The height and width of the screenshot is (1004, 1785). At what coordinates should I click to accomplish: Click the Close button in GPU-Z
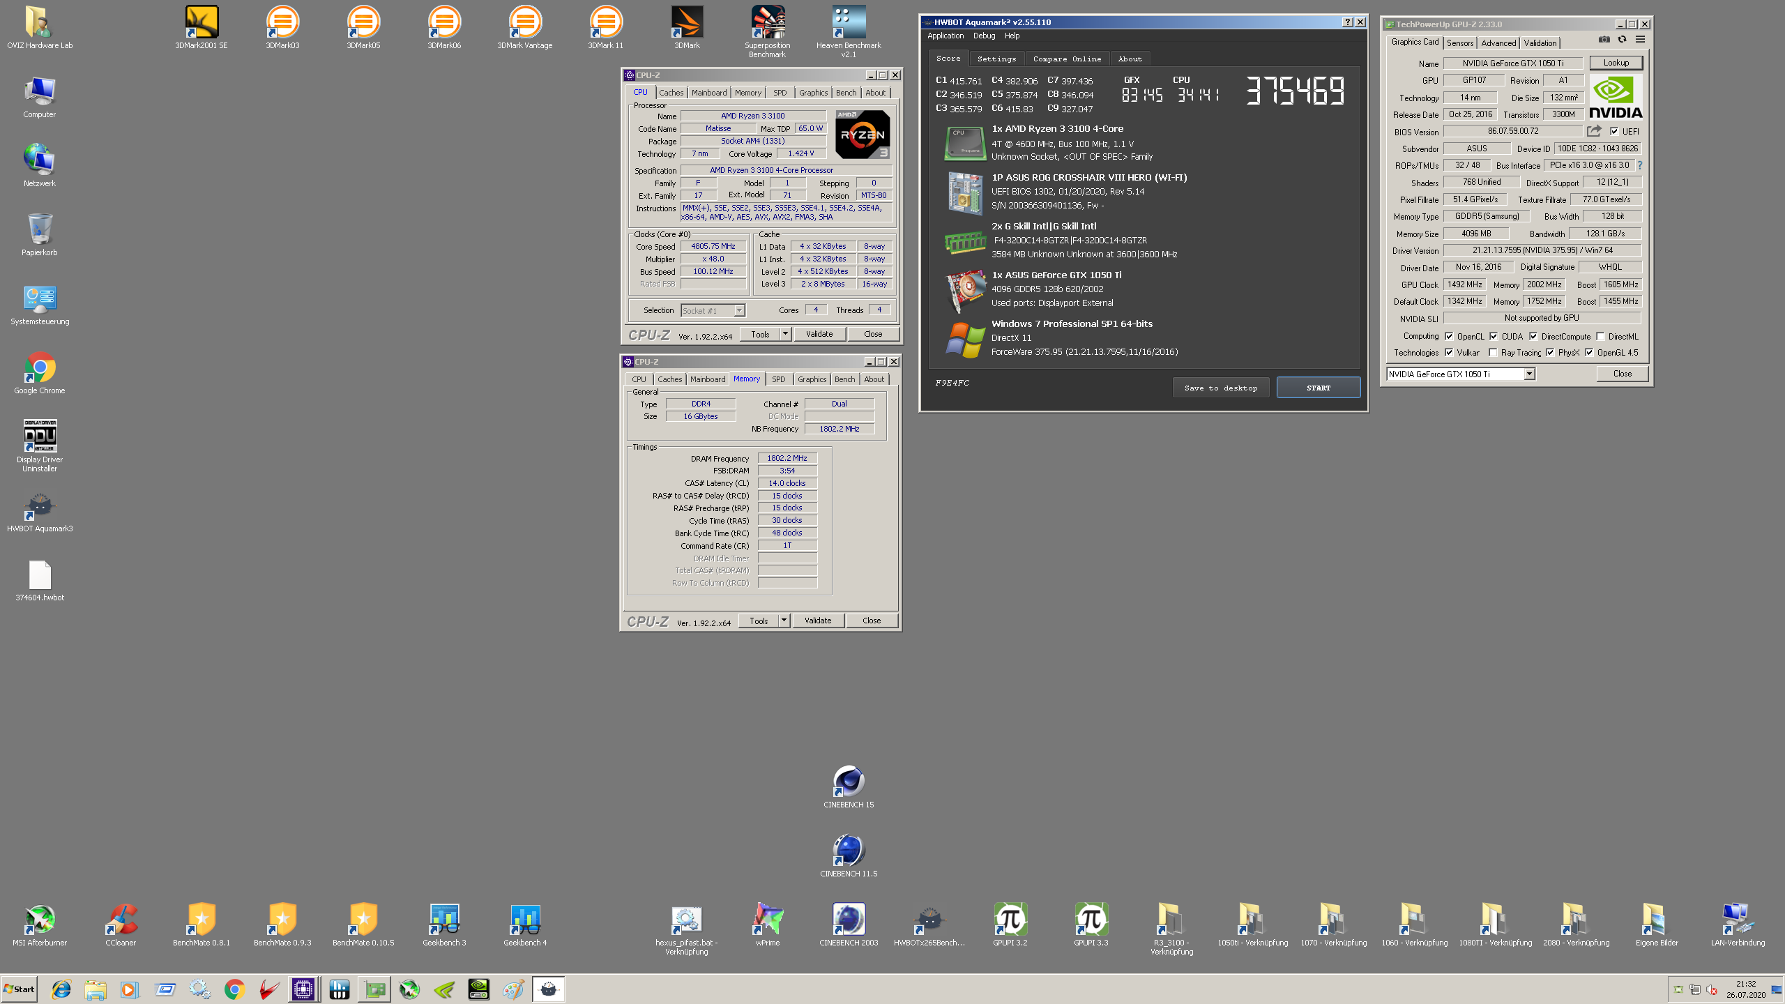[1622, 374]
